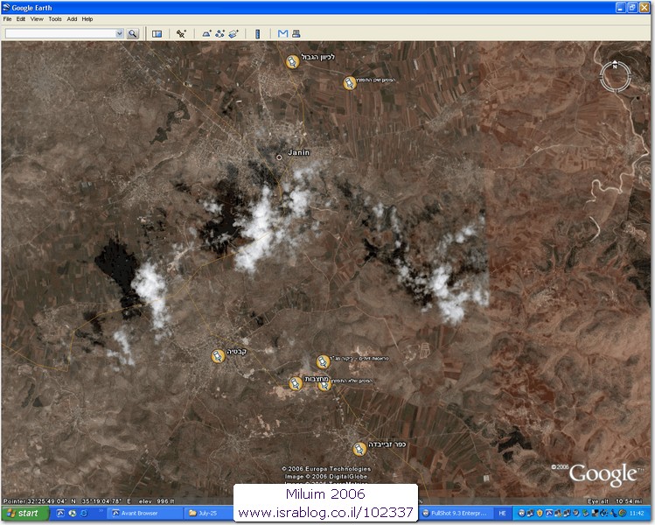Image resolution: width=655 pixels, height=525 pixels.
Task: Select the ruler measurement tool
Action: [x=257, y=34]
